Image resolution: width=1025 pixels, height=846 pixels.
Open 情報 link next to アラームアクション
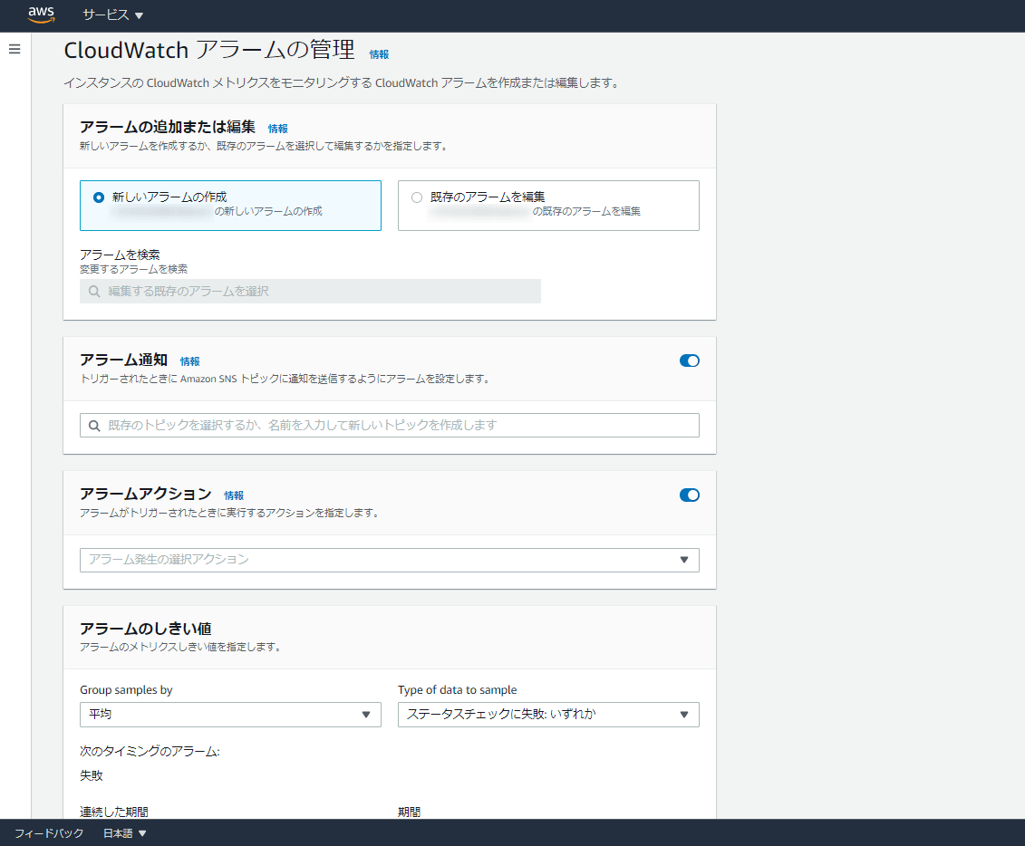point(234,495)
